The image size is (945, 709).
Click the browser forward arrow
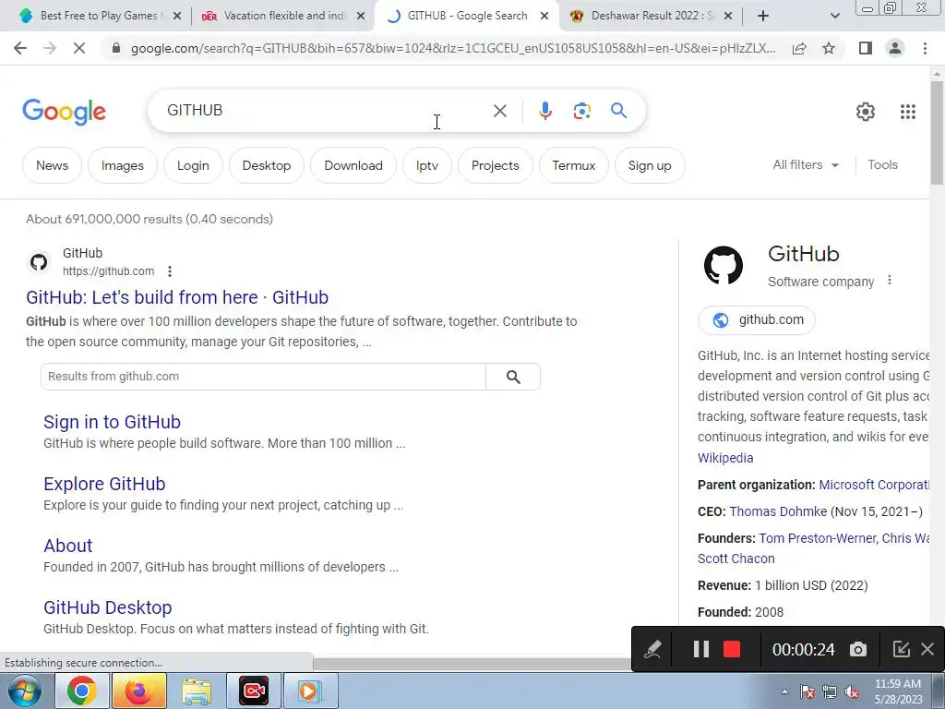(50, 48)
